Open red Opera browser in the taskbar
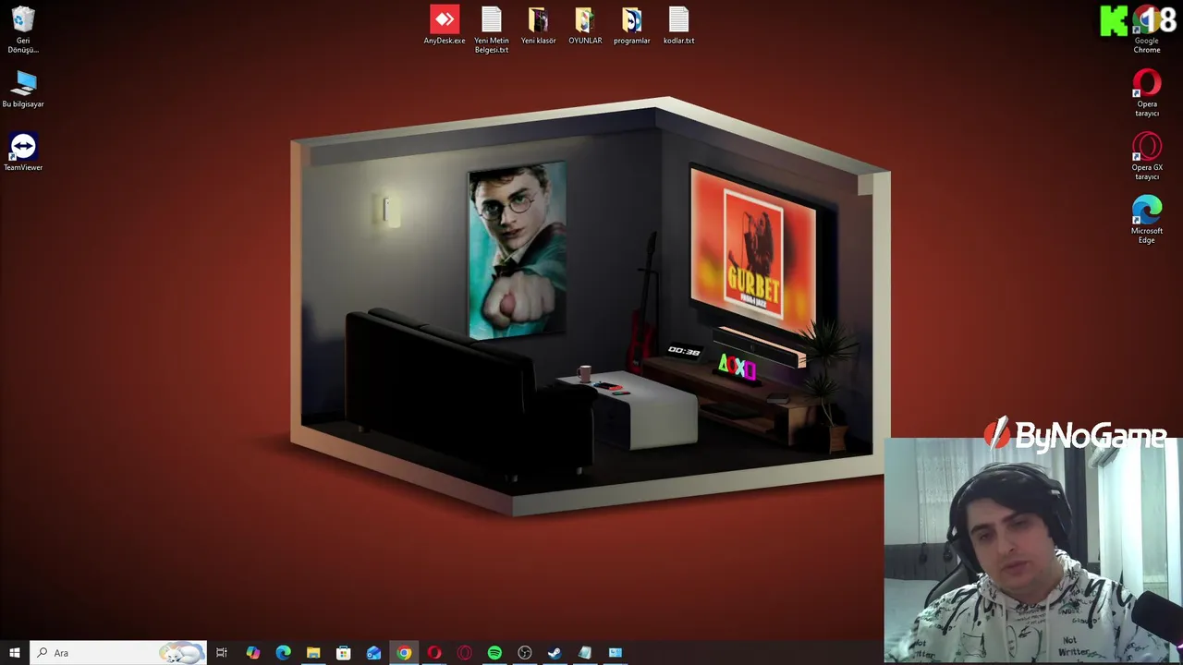This screenshot has width=1183, height=665. coord(434,653)
